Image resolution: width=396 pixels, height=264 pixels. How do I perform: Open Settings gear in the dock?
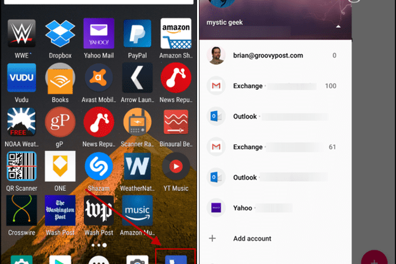tap(21, 260)
